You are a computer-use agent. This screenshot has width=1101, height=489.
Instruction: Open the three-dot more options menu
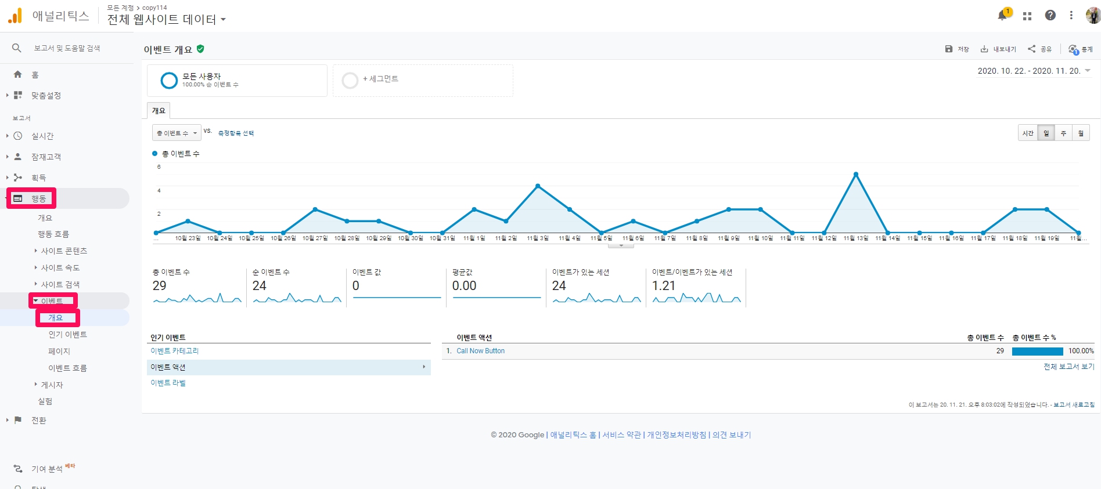coord(1071,16)
